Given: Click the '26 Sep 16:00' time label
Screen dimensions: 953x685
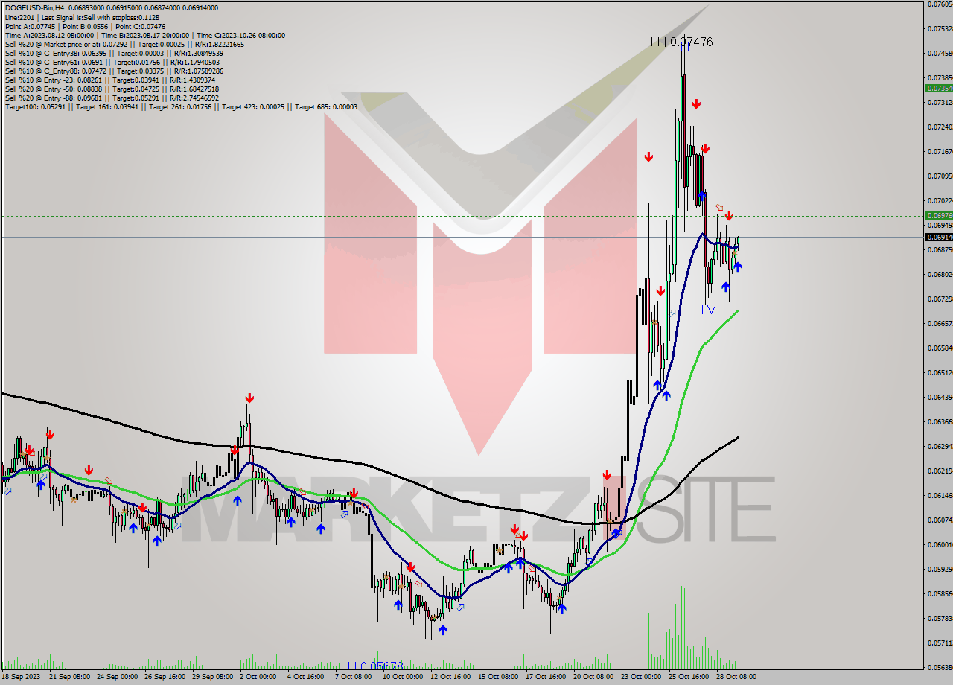Looking at the screenshot, I should [x=165, y=677].
